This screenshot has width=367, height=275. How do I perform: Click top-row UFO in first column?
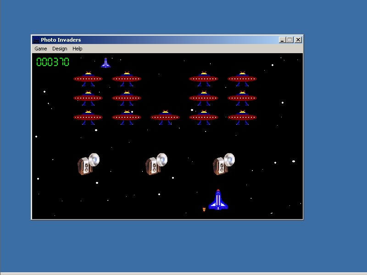(x=88, y=79)
